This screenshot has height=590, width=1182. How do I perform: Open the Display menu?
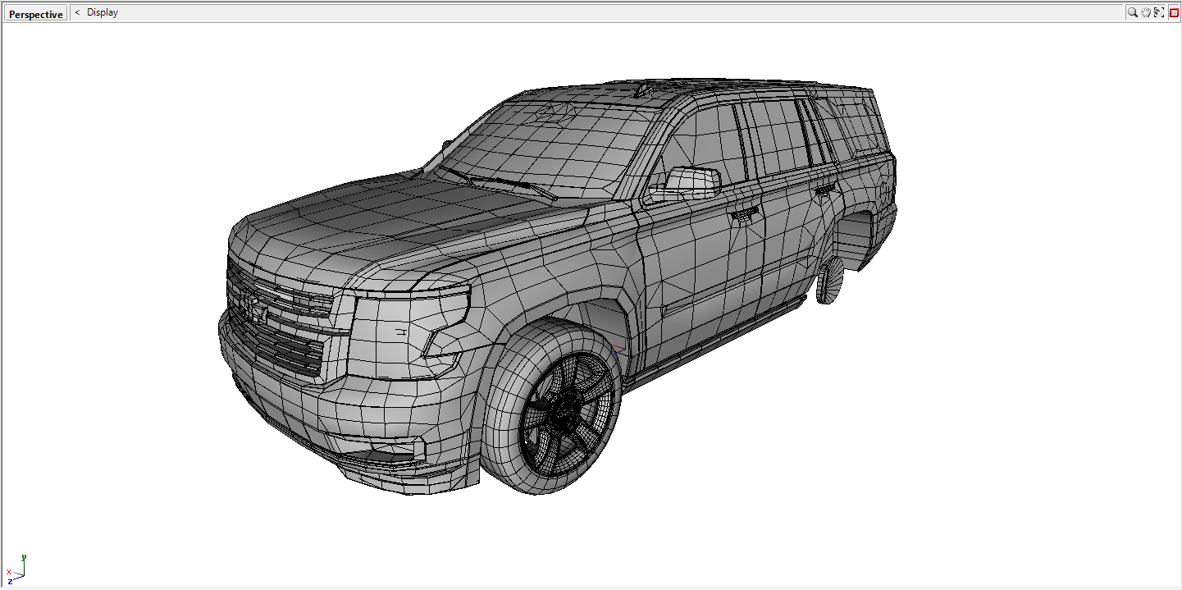pyautogui.click(x=103, y=12)
